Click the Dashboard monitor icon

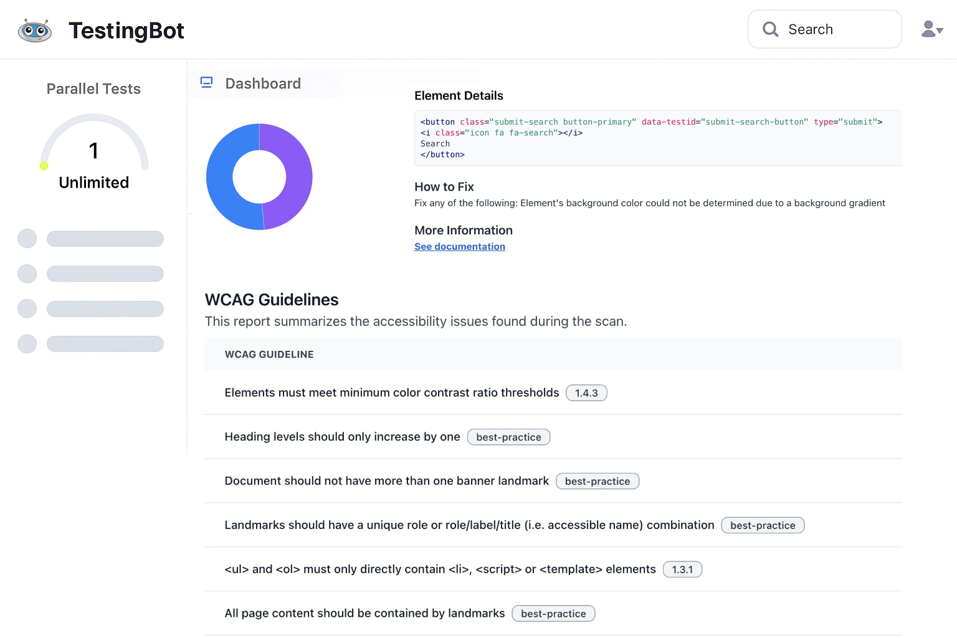207,82
